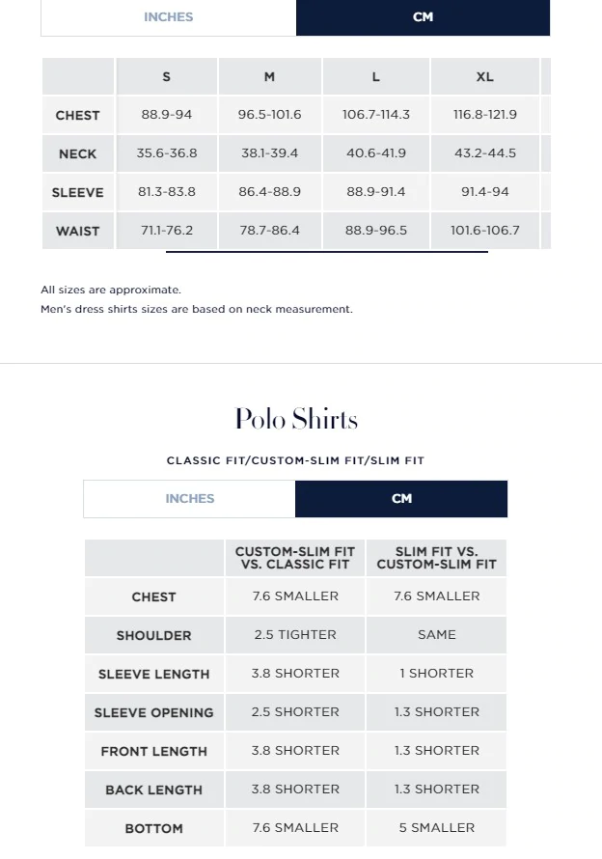Screen dimensions: 602x859
Task: Select the 5 SMALLER bottom cell
Action: (x=436, y=828)
